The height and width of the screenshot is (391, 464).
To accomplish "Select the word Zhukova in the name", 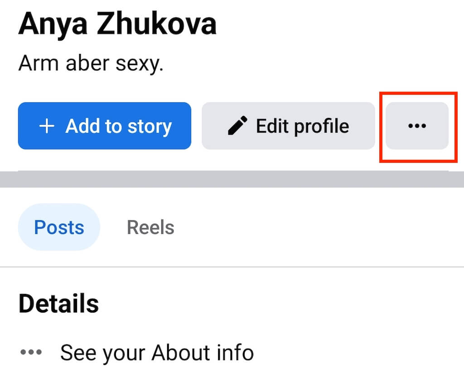I will tap(157, 24).
